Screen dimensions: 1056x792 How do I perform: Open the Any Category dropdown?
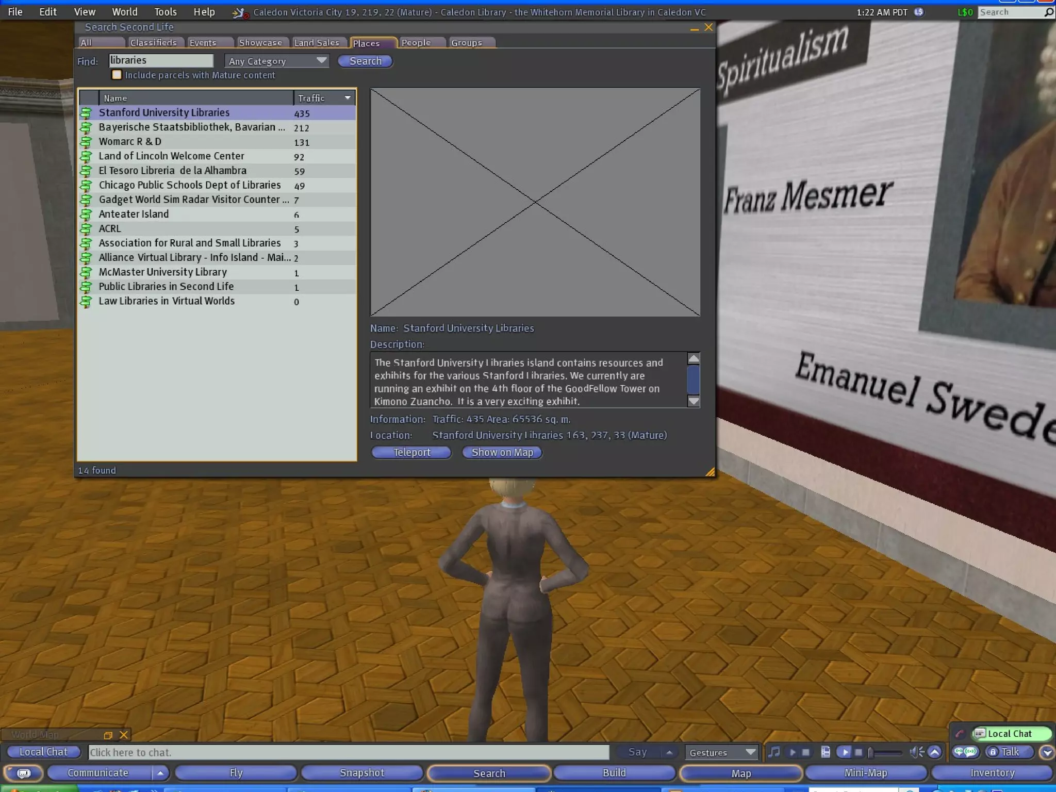[x=277, y=61]
